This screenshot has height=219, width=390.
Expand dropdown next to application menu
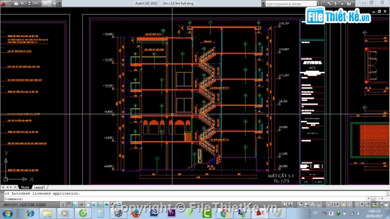point(10,4)
